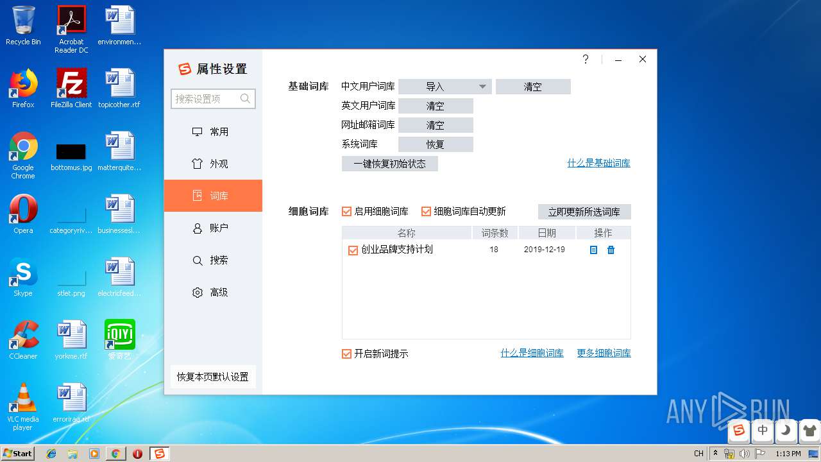Screen dimensions: 821x462
Task: Click the 日期 column header
Action: (547, 233)
